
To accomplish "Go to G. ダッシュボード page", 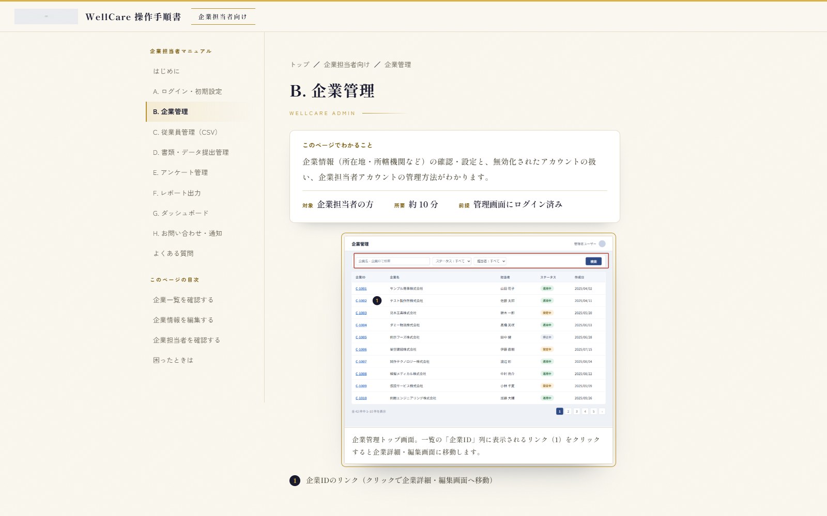I will pyautogui.click(x=180, y=213).
